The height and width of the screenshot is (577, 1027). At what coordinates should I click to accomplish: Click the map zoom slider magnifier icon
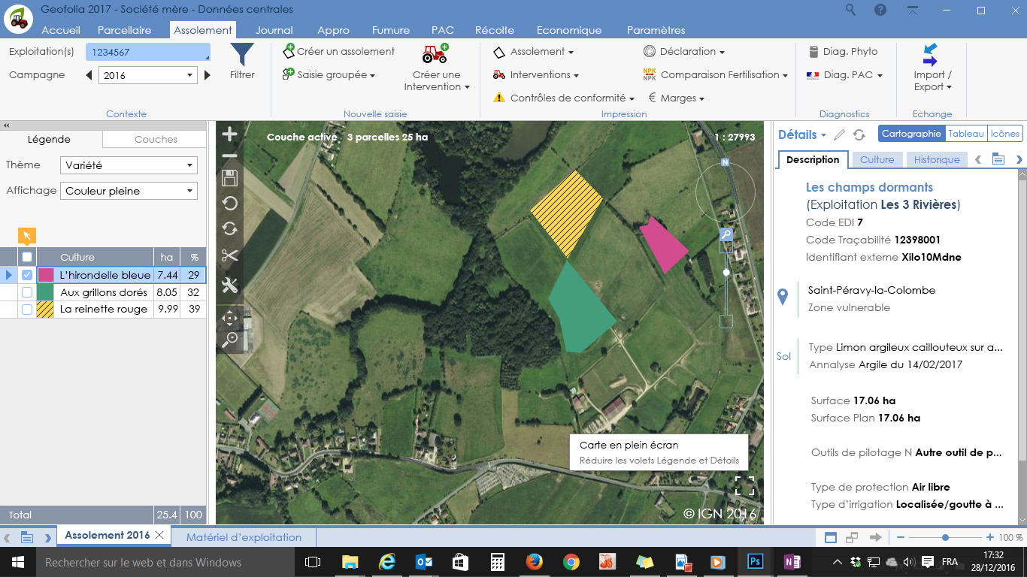726,234
